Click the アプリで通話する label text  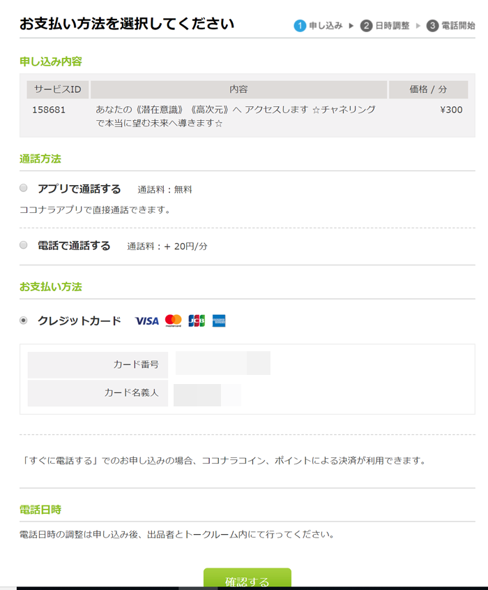point(79,189)
